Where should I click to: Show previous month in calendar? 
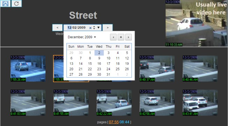pyautogui.click(x=113, y=37)
